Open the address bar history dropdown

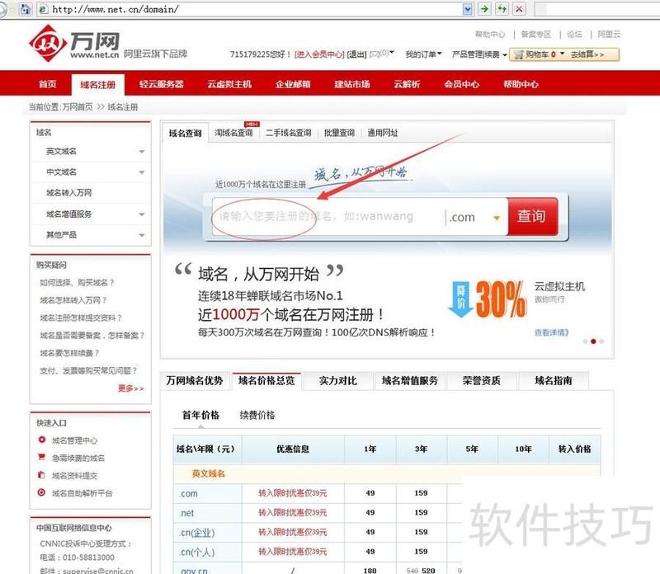point(468,9)
